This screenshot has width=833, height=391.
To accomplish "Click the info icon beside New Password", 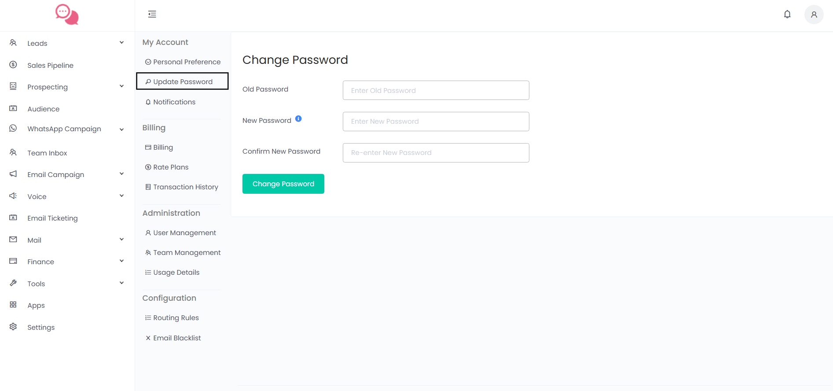I will tap(299, 118).
